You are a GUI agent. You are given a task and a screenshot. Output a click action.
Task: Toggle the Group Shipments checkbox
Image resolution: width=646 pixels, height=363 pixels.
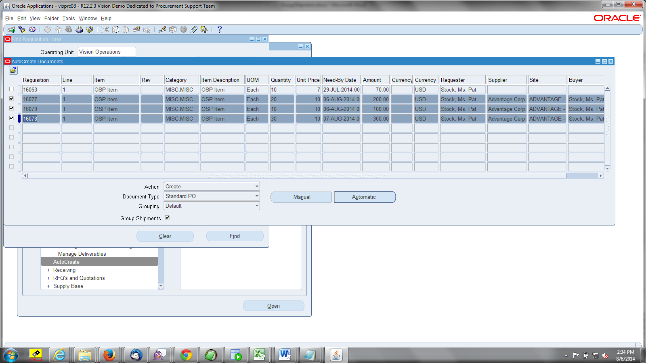point(167,218)
